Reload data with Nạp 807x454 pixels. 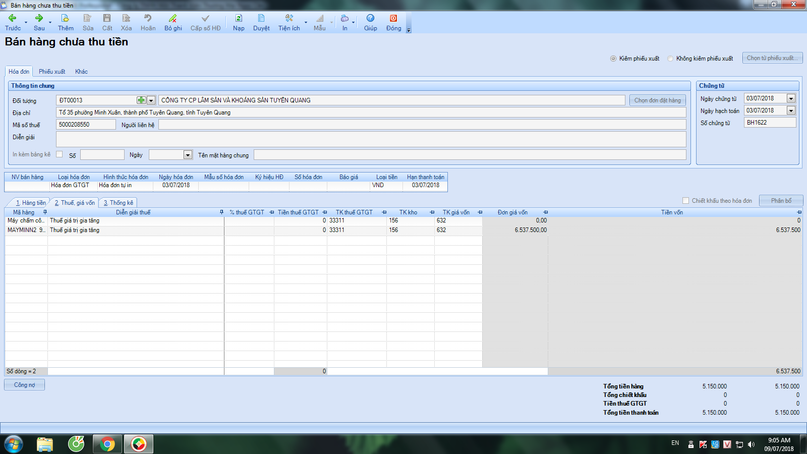239,22
